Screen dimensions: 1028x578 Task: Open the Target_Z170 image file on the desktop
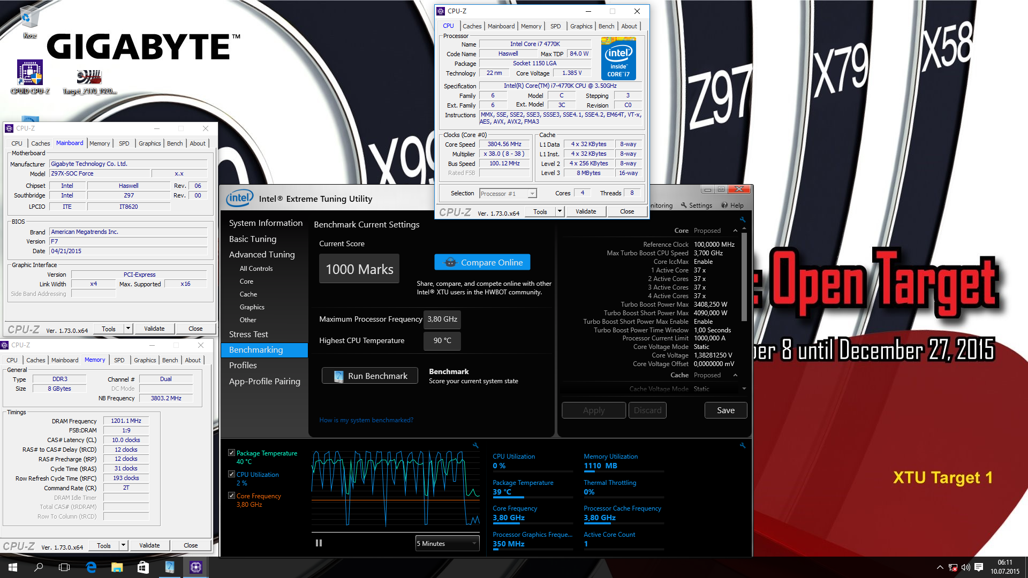pos(89,81)
